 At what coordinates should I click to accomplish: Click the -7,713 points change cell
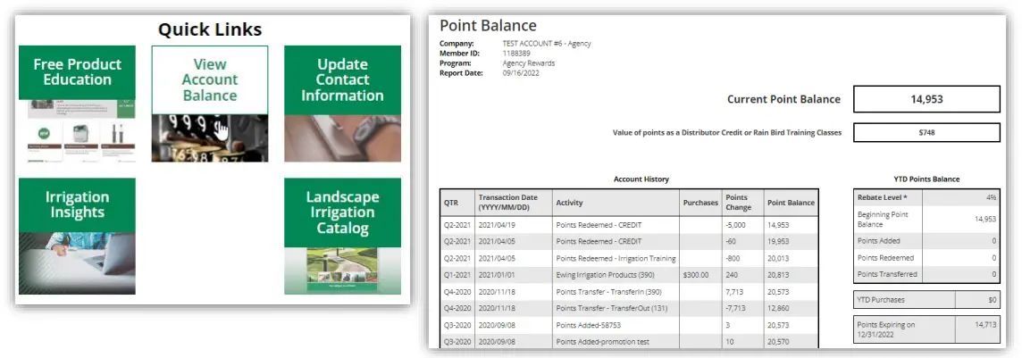point(742,308)
